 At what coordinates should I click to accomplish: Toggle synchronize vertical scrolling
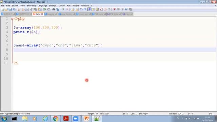coord(72,9)
